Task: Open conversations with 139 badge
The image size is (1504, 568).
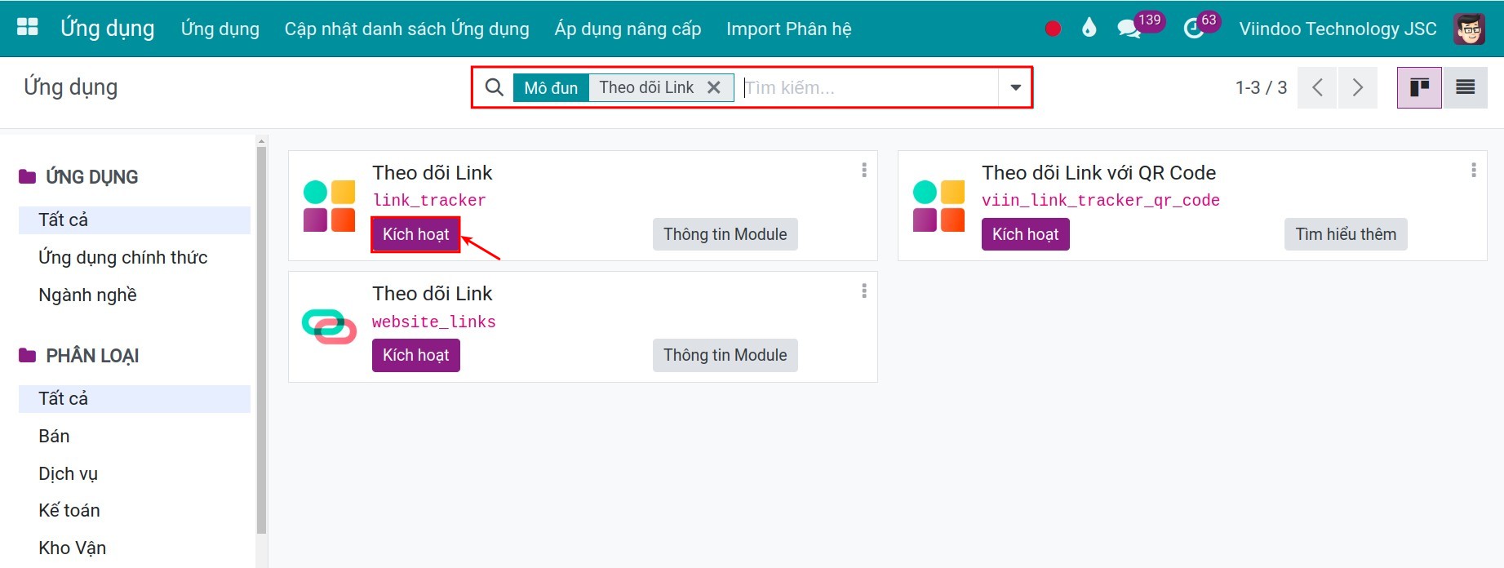Action: click(1141, 26)
